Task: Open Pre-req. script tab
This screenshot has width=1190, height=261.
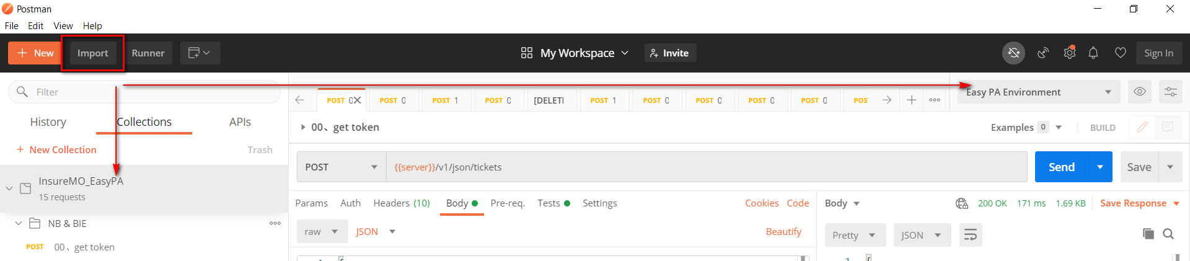Action: 508,203
